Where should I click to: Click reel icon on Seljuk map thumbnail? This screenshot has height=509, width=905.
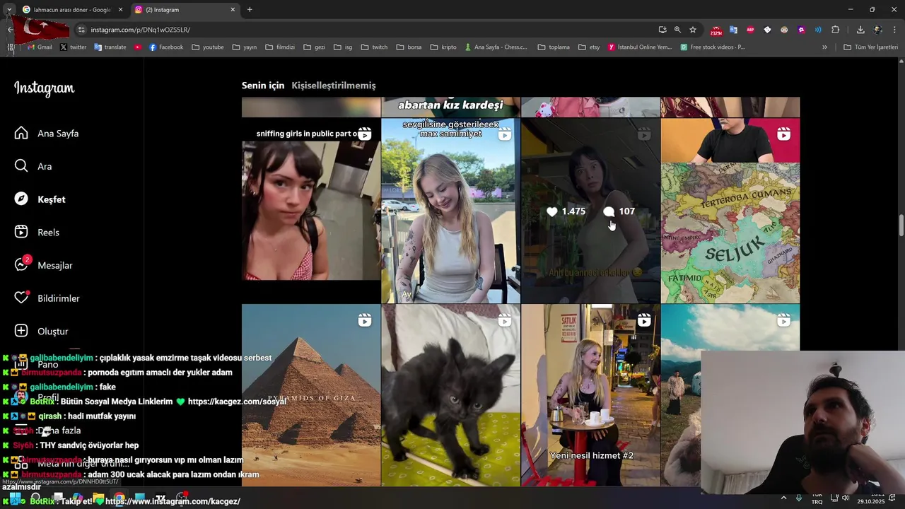(x=783, y=134)
